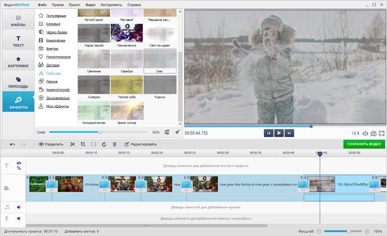Delete clip using the trash icon
This screenshot has height=236, width=387.
pyautogui.click(x=115, y=144)
